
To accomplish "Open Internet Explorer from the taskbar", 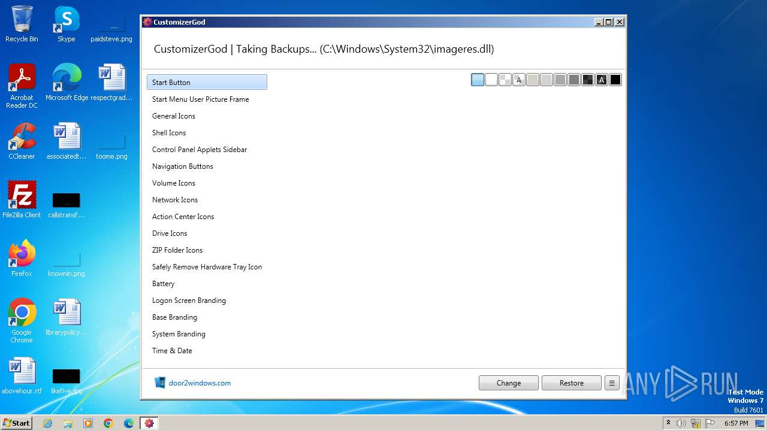I will (47, 423).
